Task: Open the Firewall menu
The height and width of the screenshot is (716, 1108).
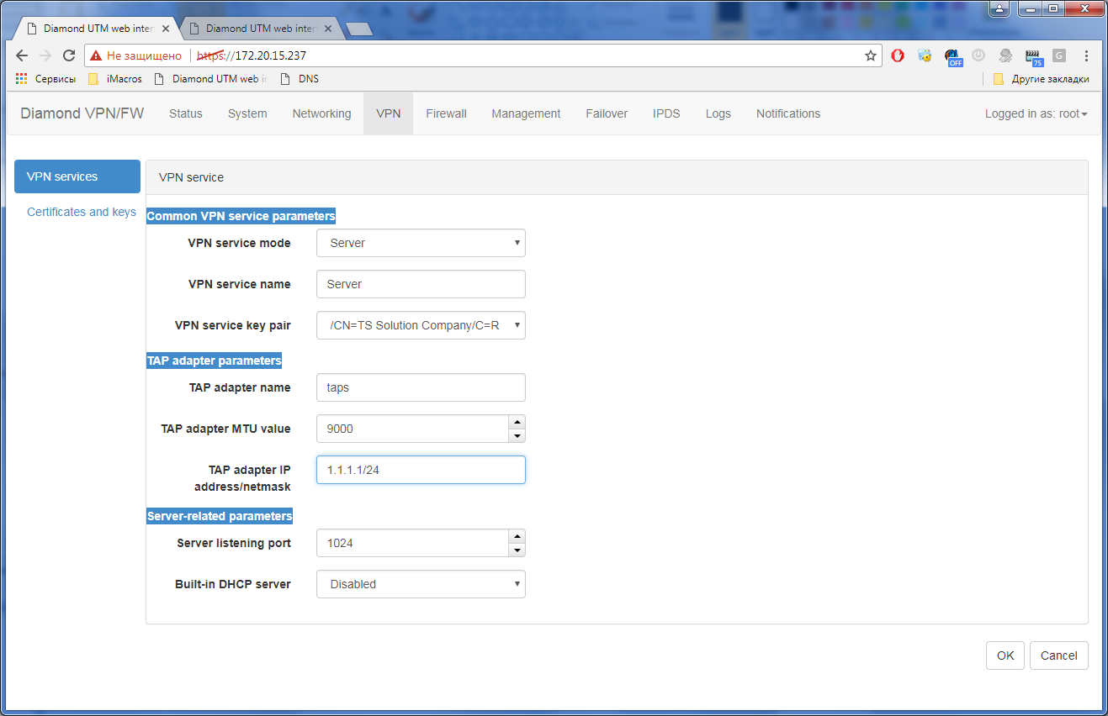Action: (x=446, y=113)
